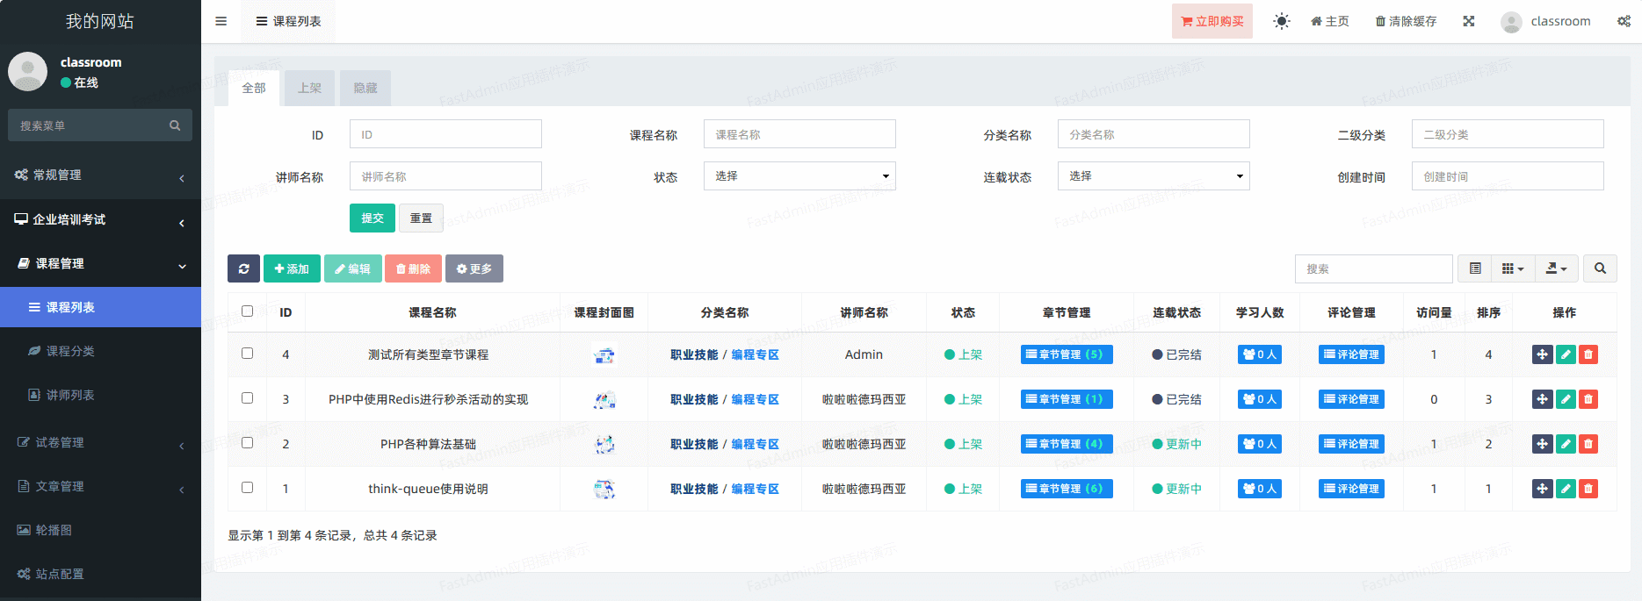The width and height of the screenshot is (1642, 601).
Task: Click the 课程名称 filter input field
Action: pos(799,134)
